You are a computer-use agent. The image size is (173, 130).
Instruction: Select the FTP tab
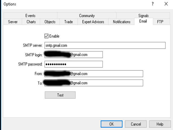point(160,22)
